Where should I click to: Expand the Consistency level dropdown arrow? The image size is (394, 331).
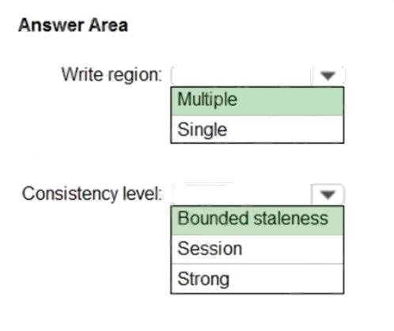point(328,194)
